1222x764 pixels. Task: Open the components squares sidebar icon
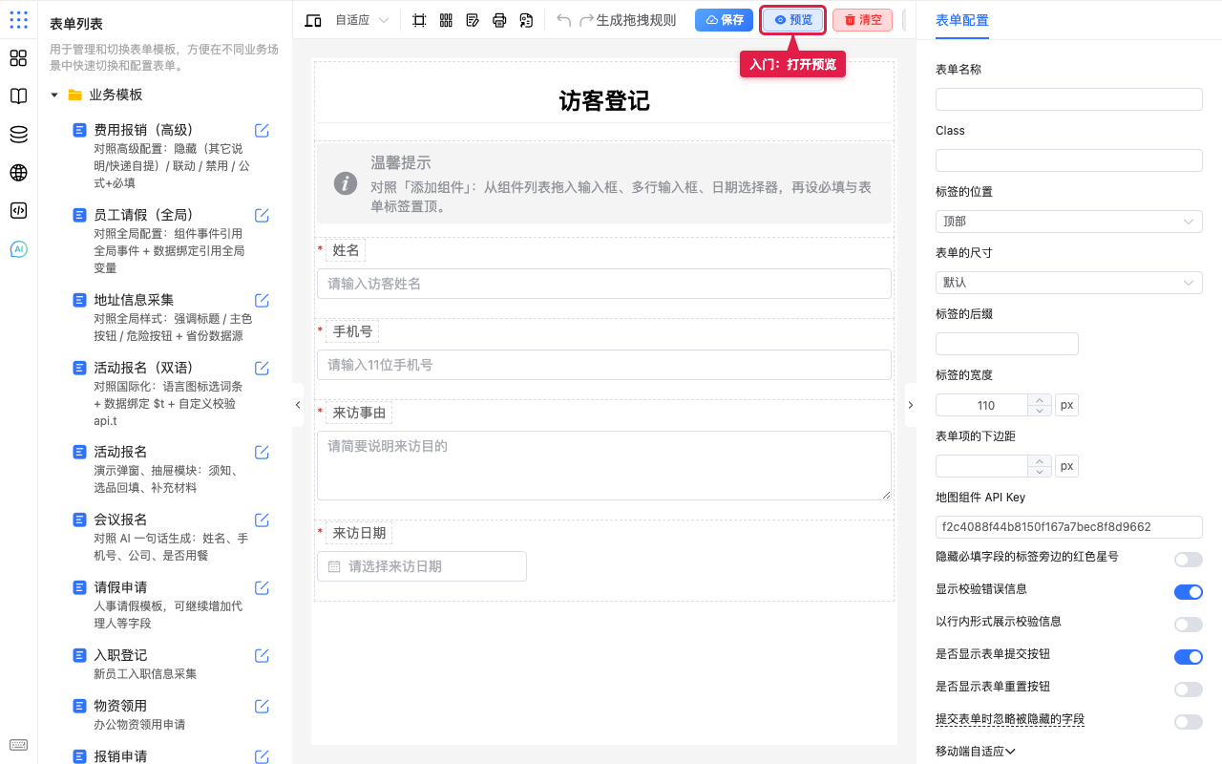click(18, 58)
